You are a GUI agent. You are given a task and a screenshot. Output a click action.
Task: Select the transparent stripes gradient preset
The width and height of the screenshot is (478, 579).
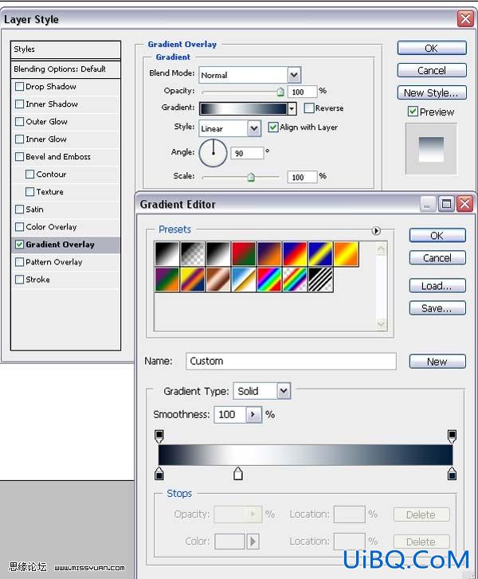[x=320, y=280]
